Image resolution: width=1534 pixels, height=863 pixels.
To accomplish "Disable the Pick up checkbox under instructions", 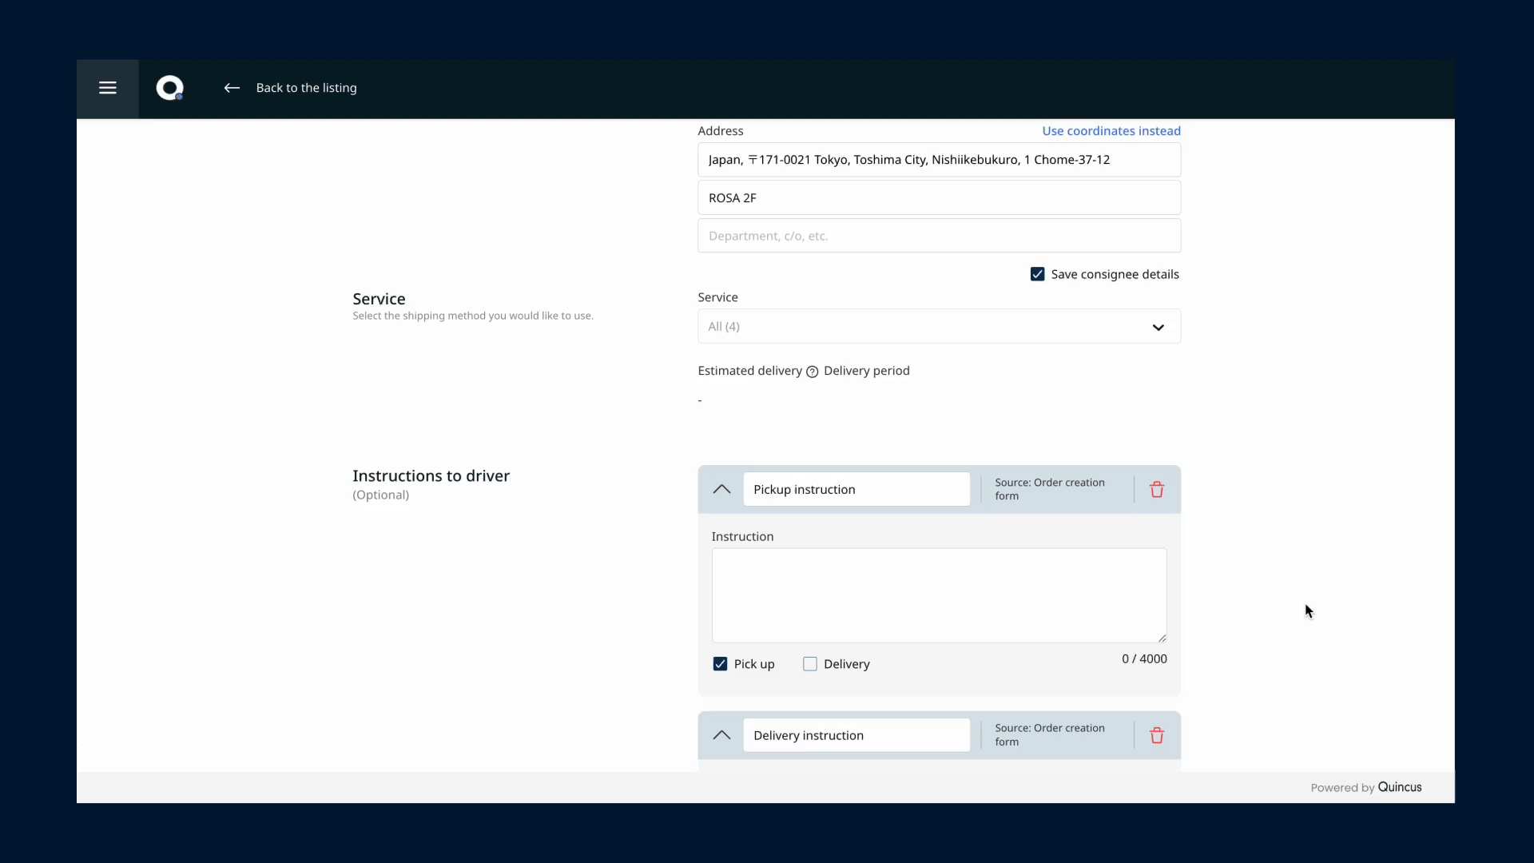I will (x=720, y=662).
